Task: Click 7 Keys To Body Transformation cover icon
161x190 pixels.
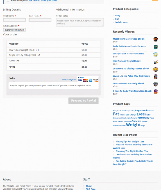Action: (156, 92)
